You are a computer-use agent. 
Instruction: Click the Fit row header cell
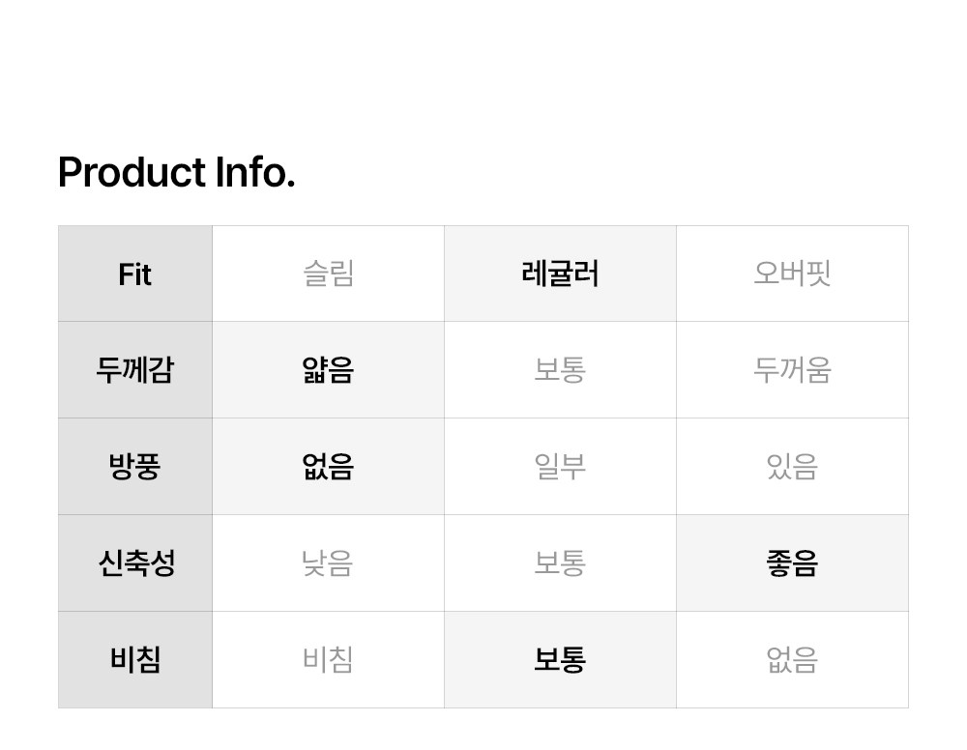(x=135, y=274)
